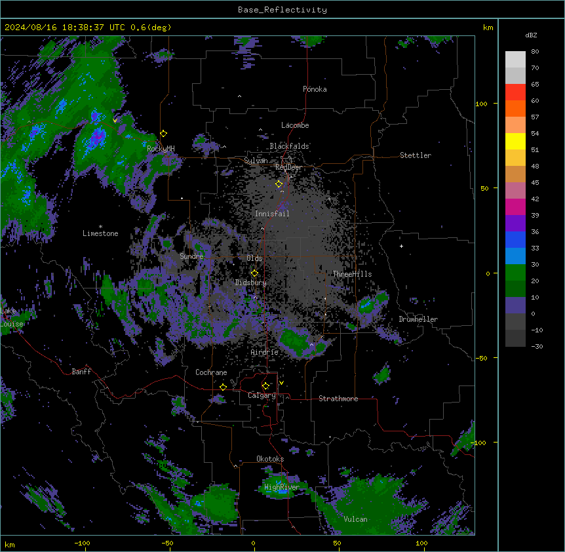Click the white asterisk above Limestone label
565x552 pixels.
click(100, 227)
